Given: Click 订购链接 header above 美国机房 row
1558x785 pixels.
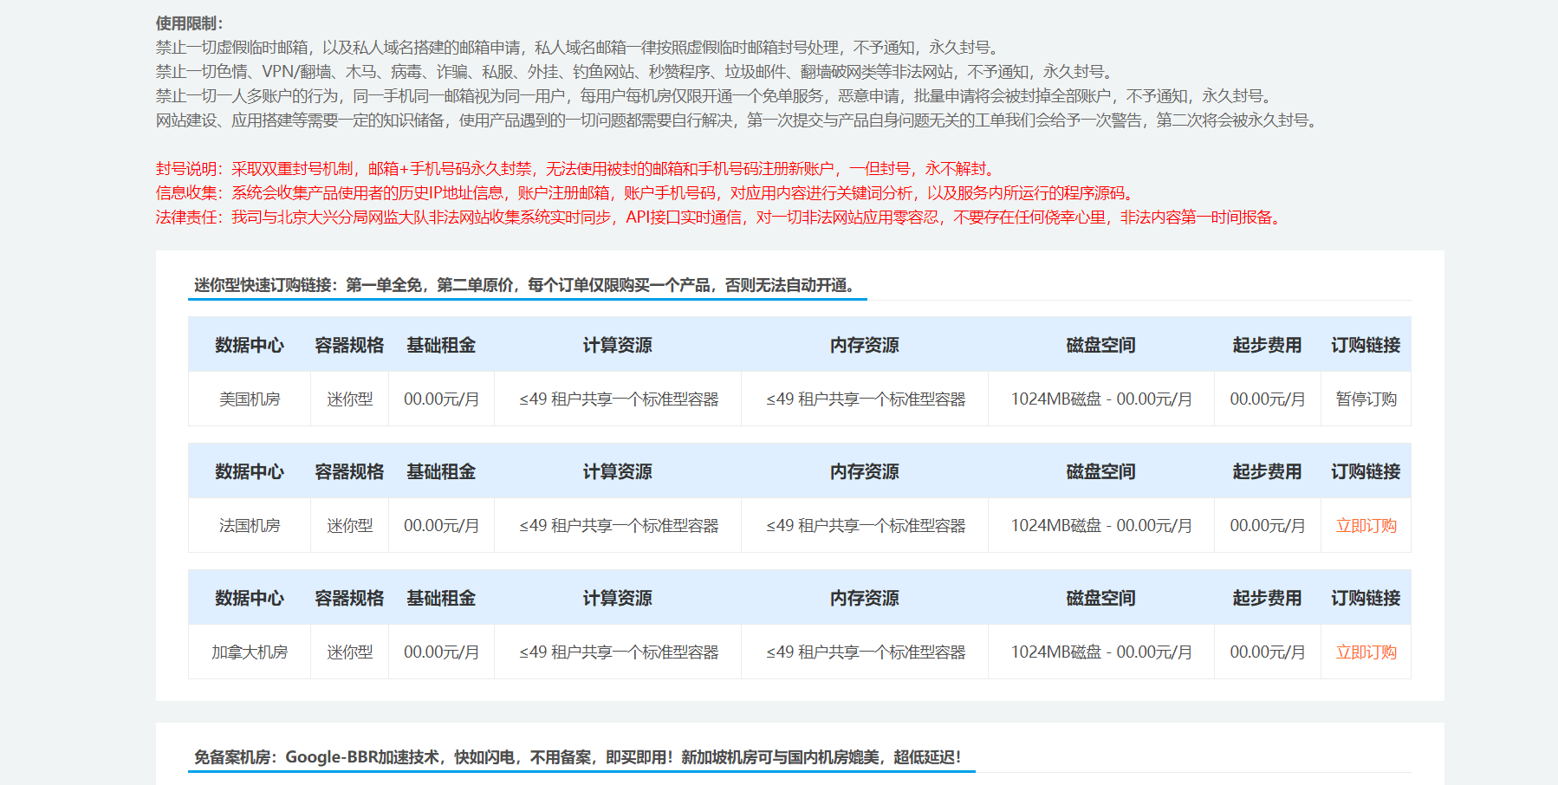Looking at the screenshot, I should point(1366,346).
